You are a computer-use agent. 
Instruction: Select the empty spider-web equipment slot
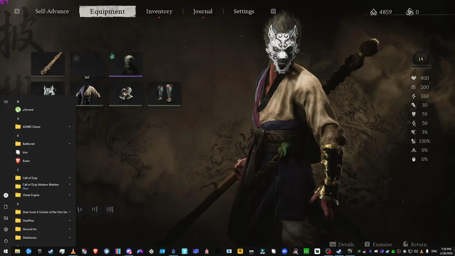pyautogui.click(x=87, y=64)
